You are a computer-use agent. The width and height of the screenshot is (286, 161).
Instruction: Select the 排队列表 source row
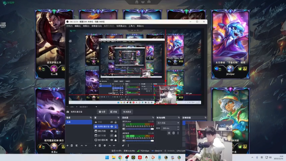coord(105,131)
